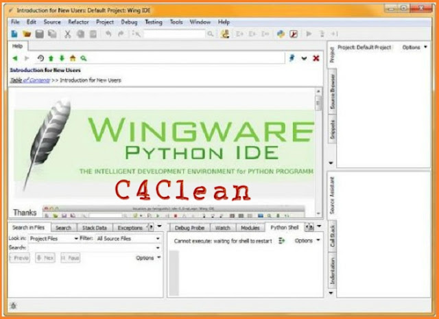
Task: Click the red PDF documentation icon
Action: [x=294, y=34]
